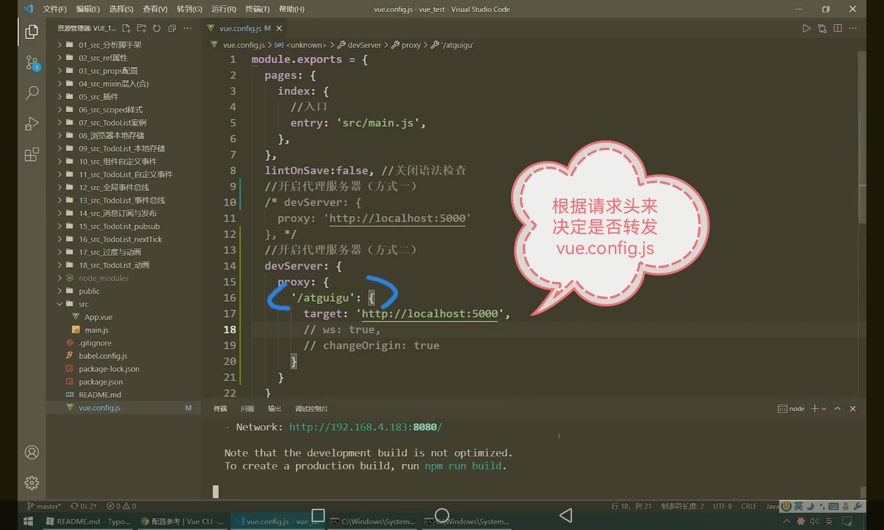Toggle maximize terminal panel size
The image size is (884, 530).
pos(837,409)
